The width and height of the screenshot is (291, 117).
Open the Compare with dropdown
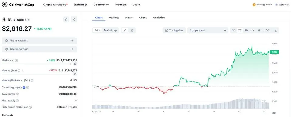pos(208,30)
